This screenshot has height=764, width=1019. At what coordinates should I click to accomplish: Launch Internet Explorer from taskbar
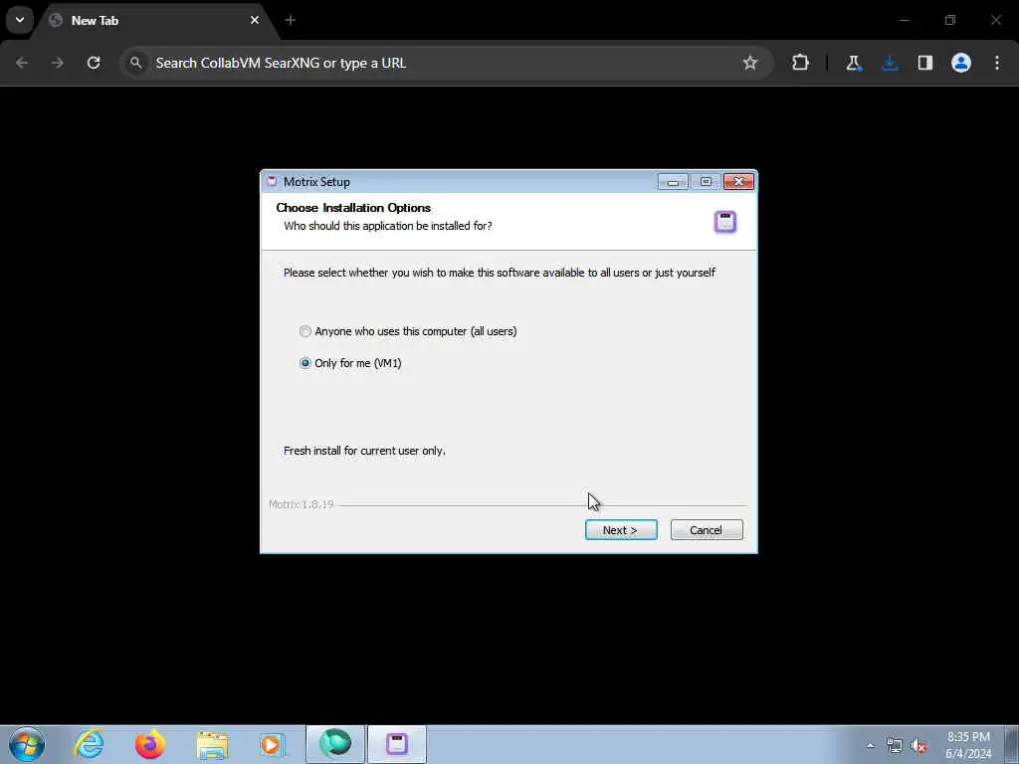[x=89, y=744]
